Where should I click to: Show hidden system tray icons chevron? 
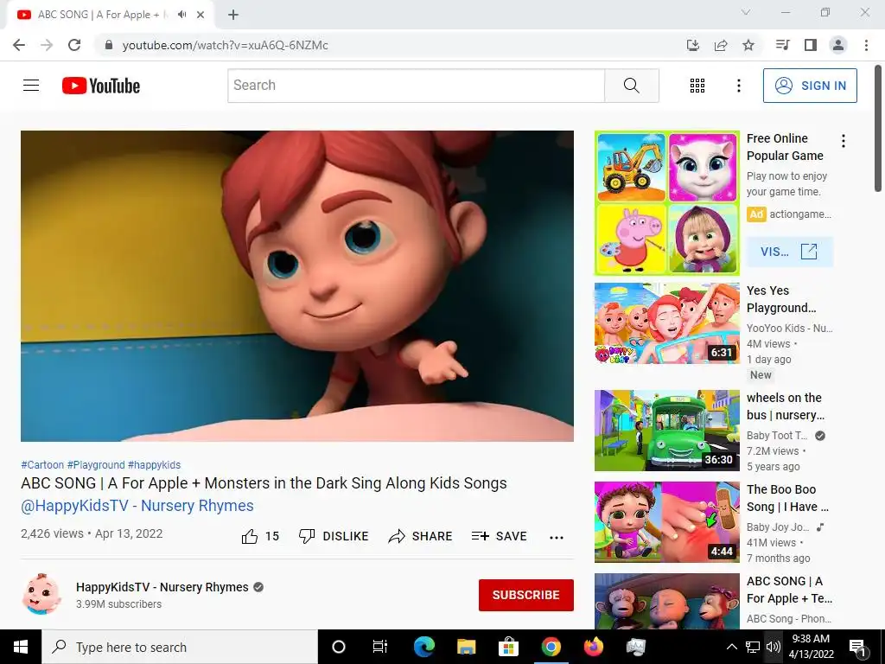[731, 647]
